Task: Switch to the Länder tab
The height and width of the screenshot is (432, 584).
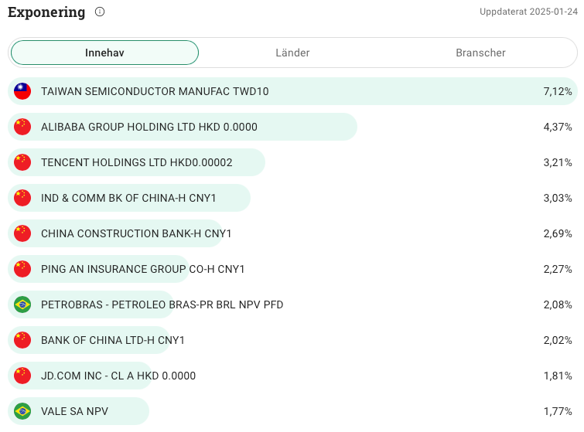Action: coord(292,53)
